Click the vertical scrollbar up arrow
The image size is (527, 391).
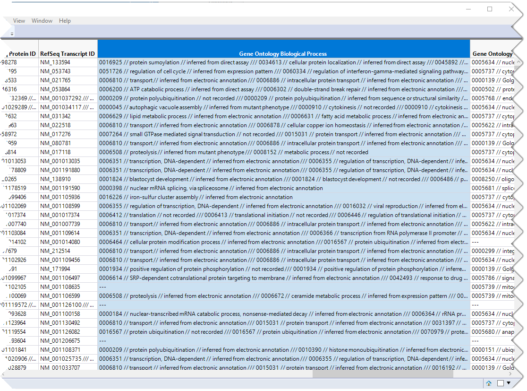pos(519,62)
